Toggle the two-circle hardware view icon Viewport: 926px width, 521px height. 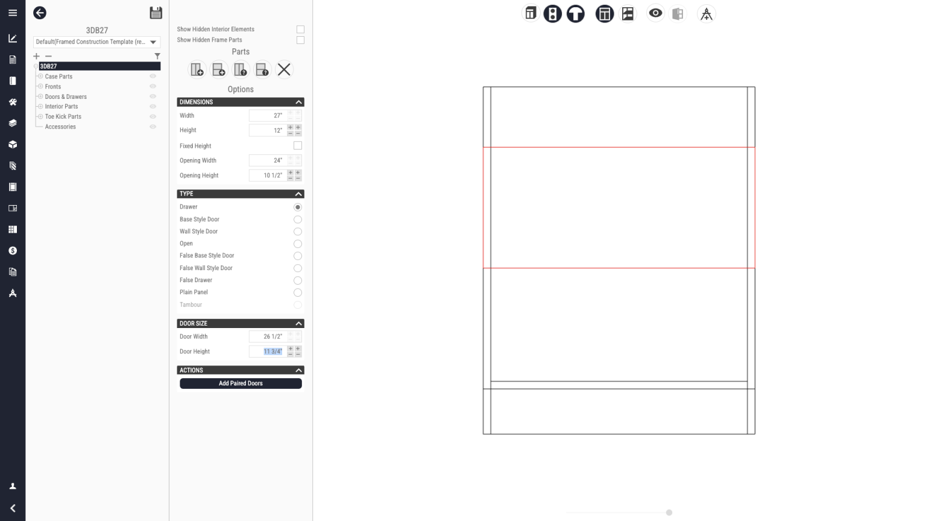[x=553, y=13]
